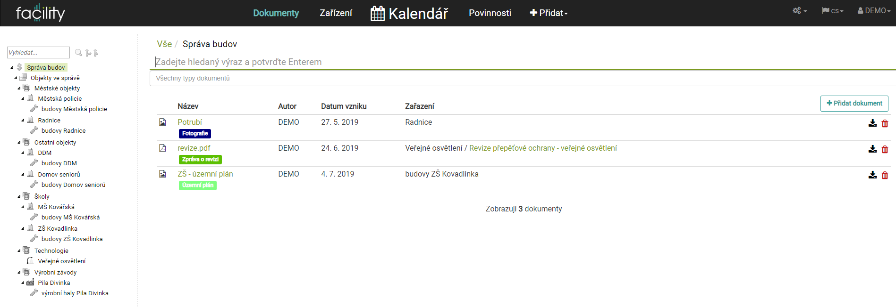Download the Potrubí document
896x307 pixels.
tap(872, 123)
